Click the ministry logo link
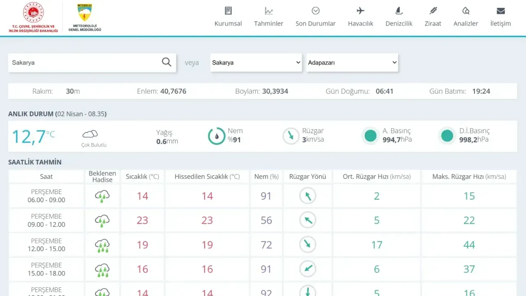526x296 pixels. point(33,17)
